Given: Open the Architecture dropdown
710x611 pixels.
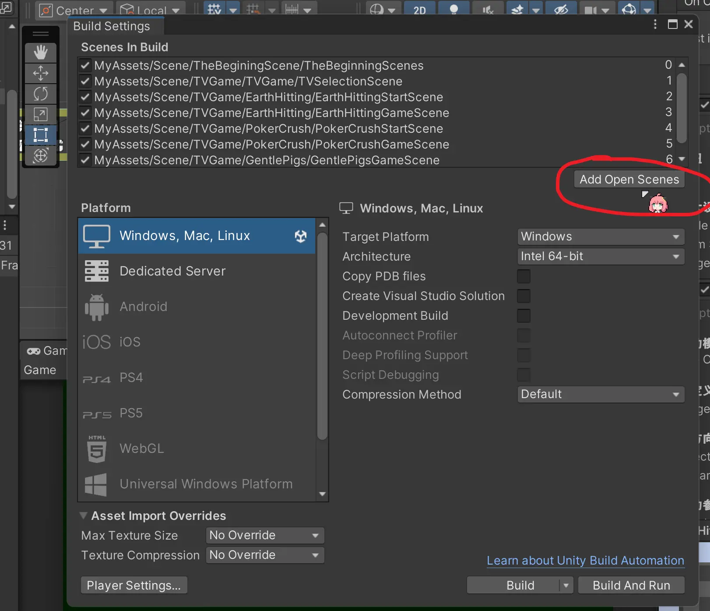Looking at the screenshot, I should [x=601, y=256].
